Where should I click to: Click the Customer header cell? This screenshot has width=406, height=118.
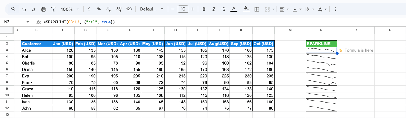point(37,44)
